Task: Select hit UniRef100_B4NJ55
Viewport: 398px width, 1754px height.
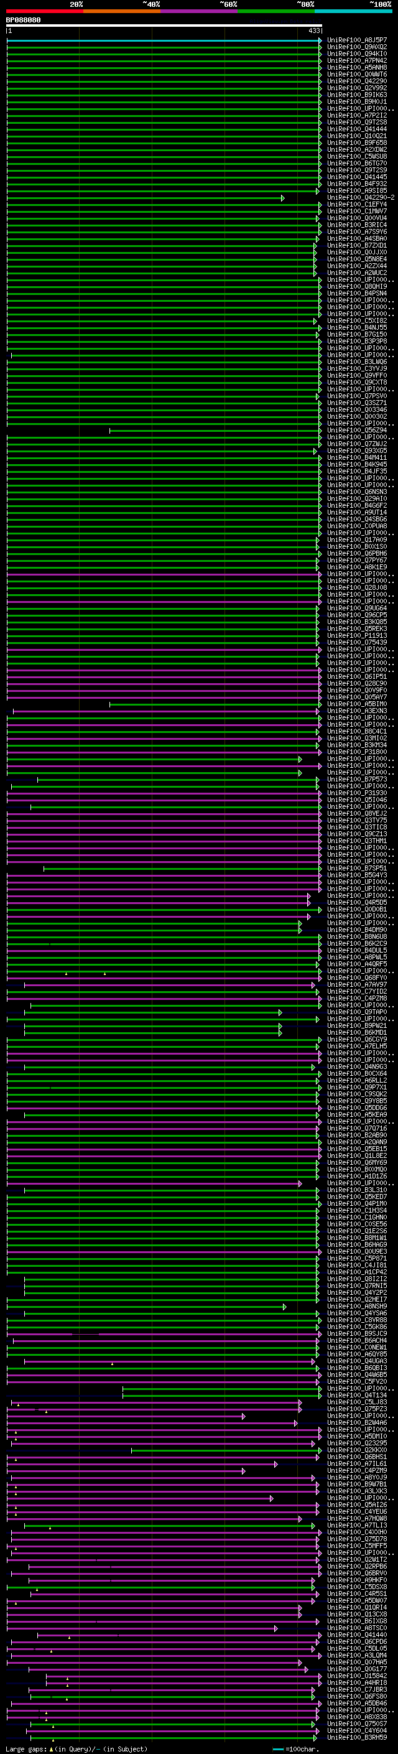Action: tap(357, 327)
